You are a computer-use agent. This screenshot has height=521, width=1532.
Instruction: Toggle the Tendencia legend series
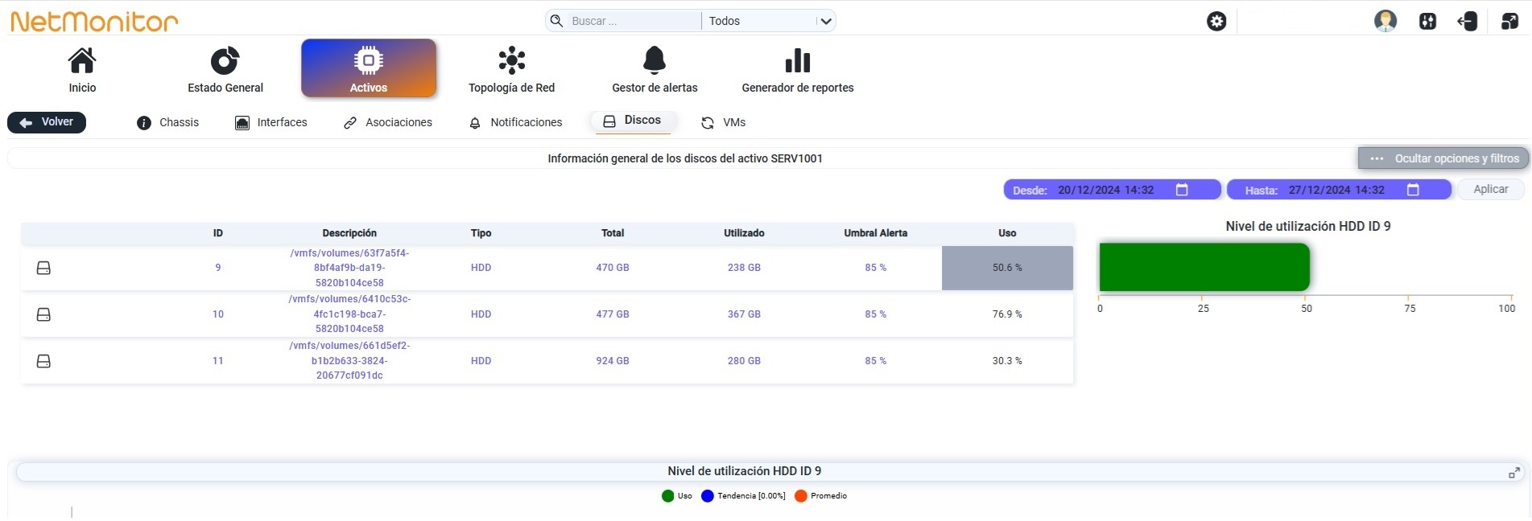pyautogui.click(x=743, y=496)
